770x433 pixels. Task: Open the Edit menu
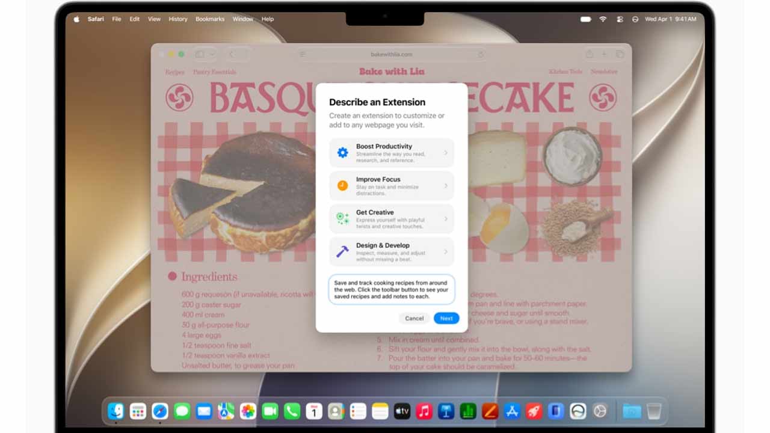tap(135, 19)
